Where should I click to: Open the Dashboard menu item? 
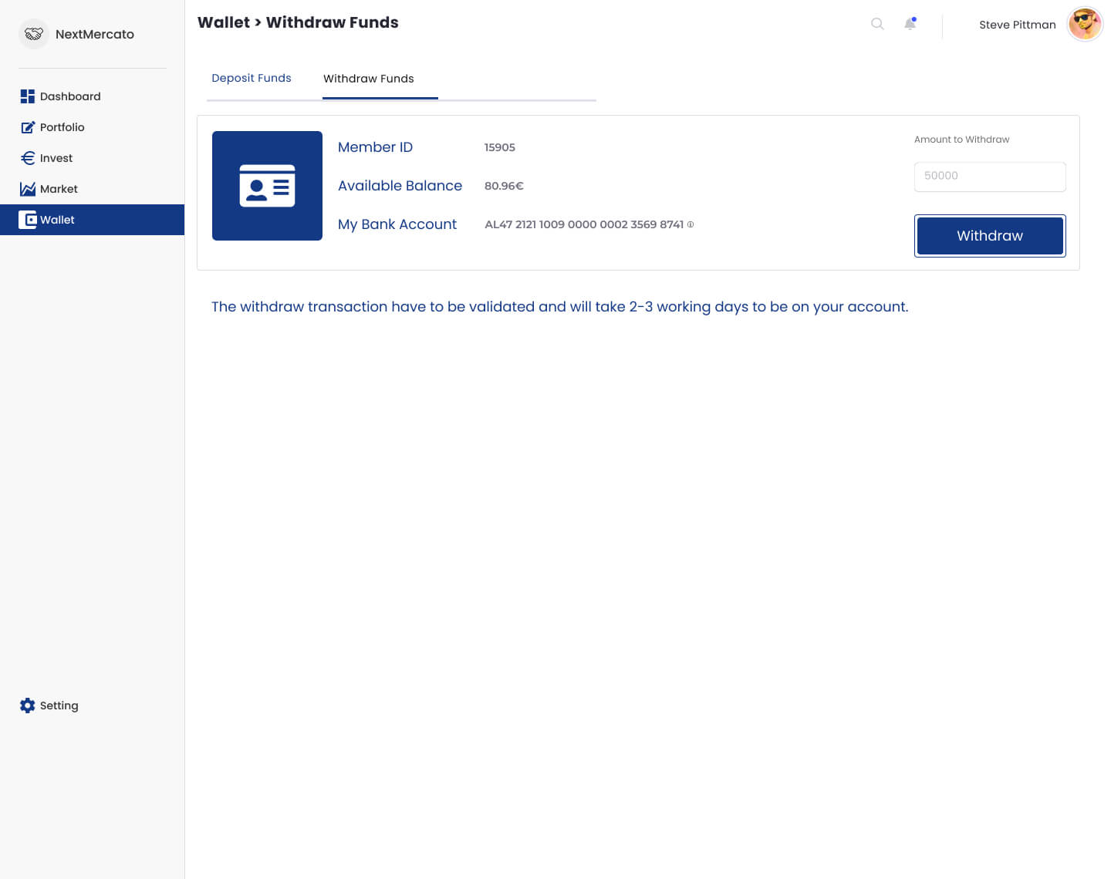70,96
